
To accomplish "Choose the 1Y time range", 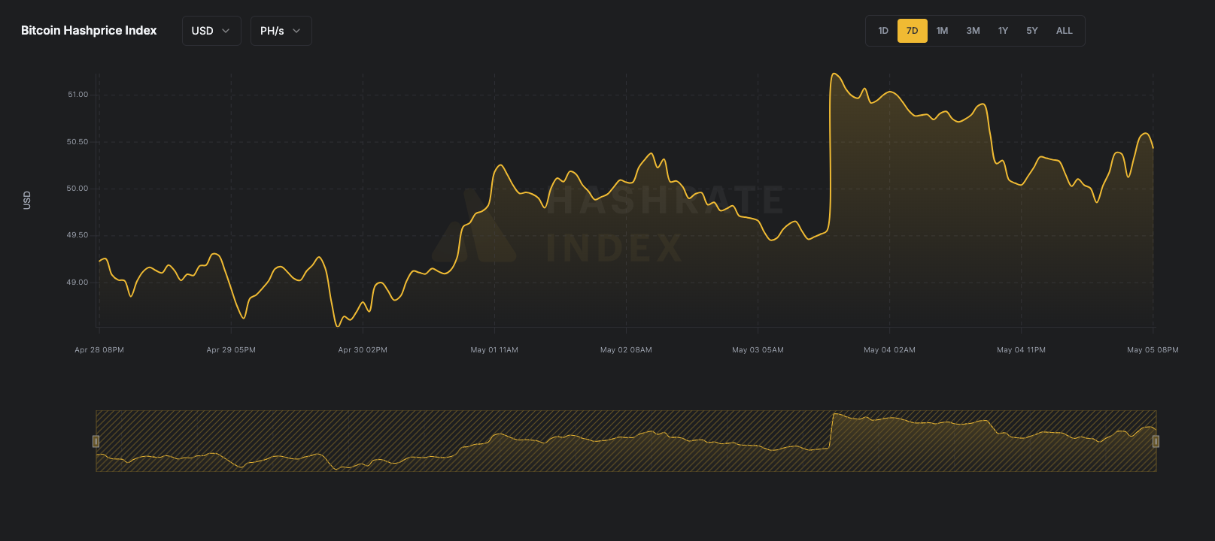I will [x=1003, y=31].
